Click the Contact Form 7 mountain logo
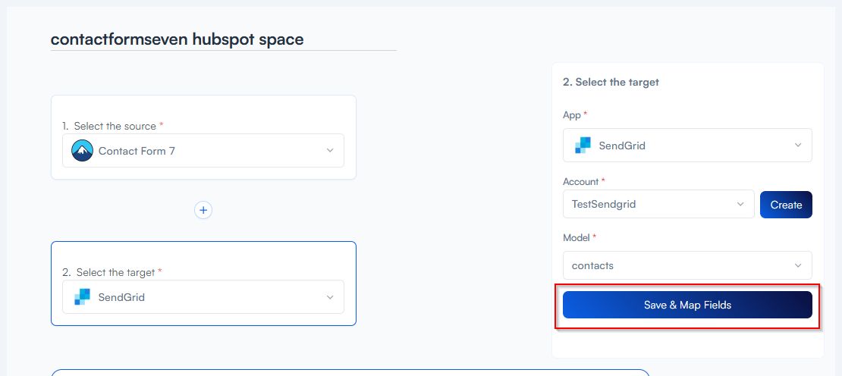842x376 pixels. click(82, 151)
